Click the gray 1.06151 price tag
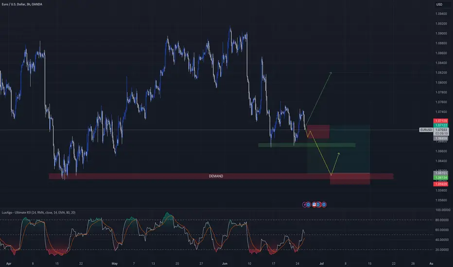453x267 pixels. click(441, 173)
